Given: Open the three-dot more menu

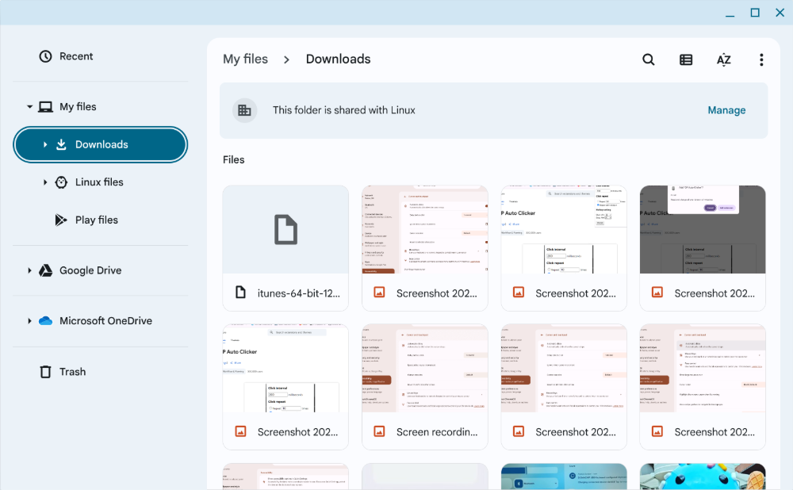Looking at the screenshot, I should tap(761, 59).
